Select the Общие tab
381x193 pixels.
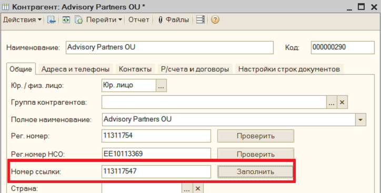pyautogui.click(x=21, y=69)
